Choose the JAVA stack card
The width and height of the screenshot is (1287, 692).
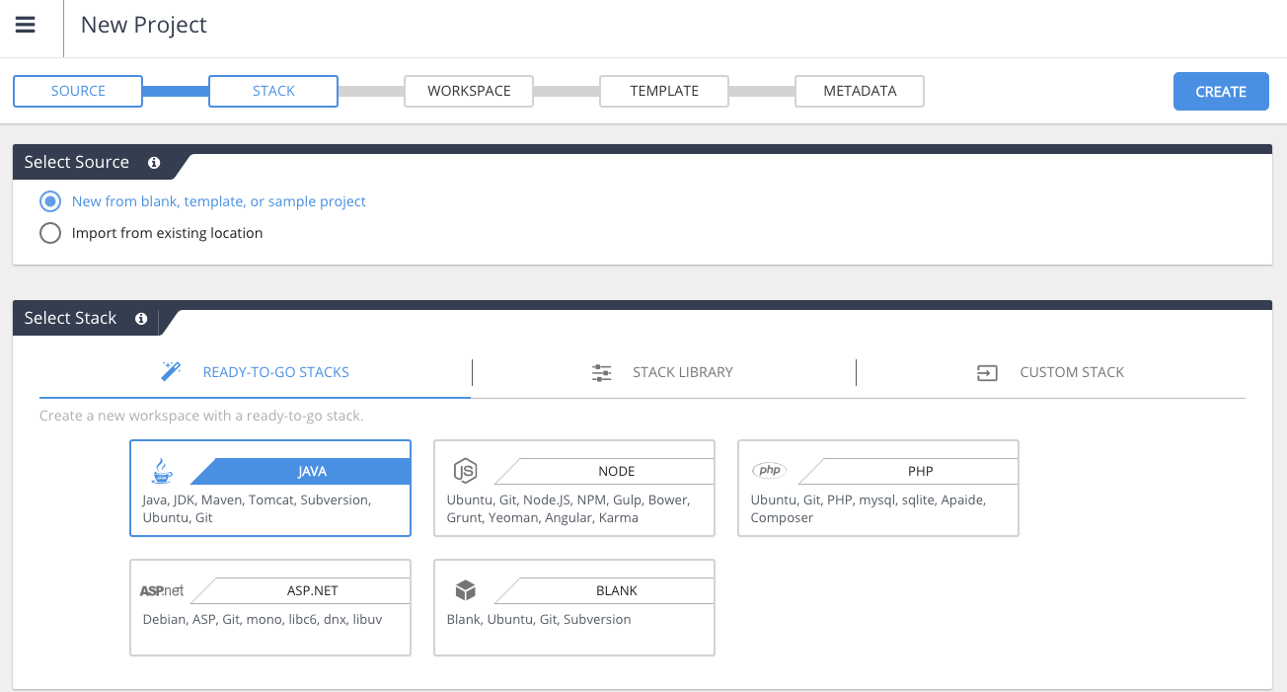pos(270,488)
